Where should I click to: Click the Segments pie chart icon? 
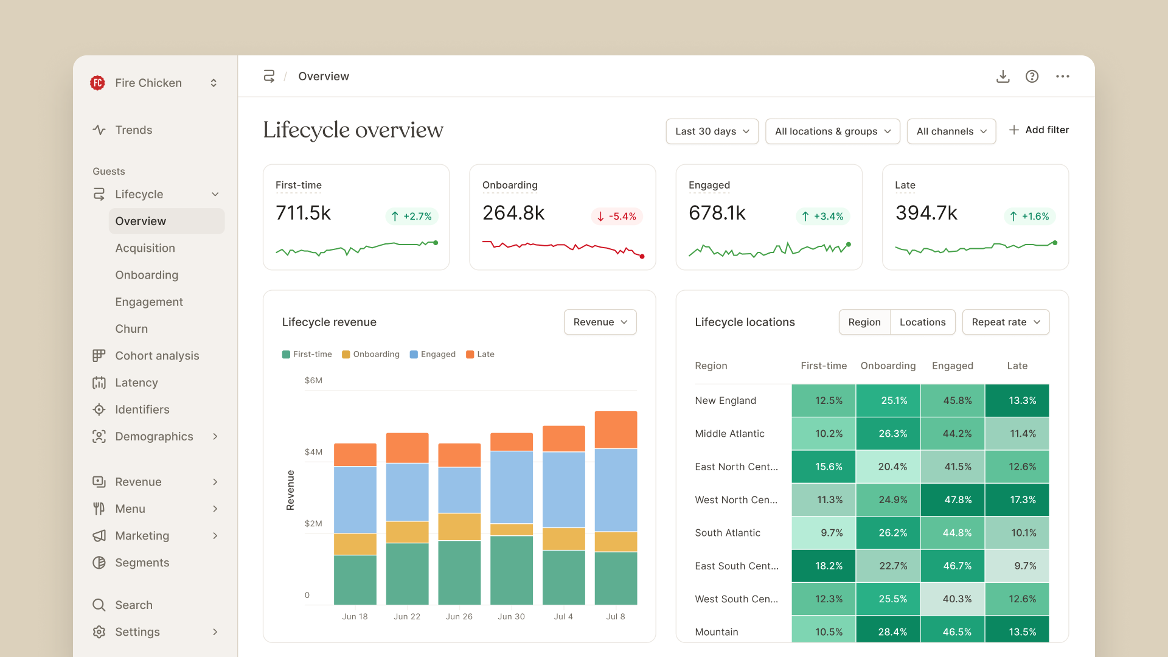point(99,563)
